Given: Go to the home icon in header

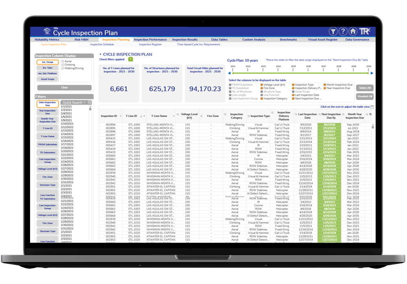Looking at the screenshot, I should (x=352, y=31).
